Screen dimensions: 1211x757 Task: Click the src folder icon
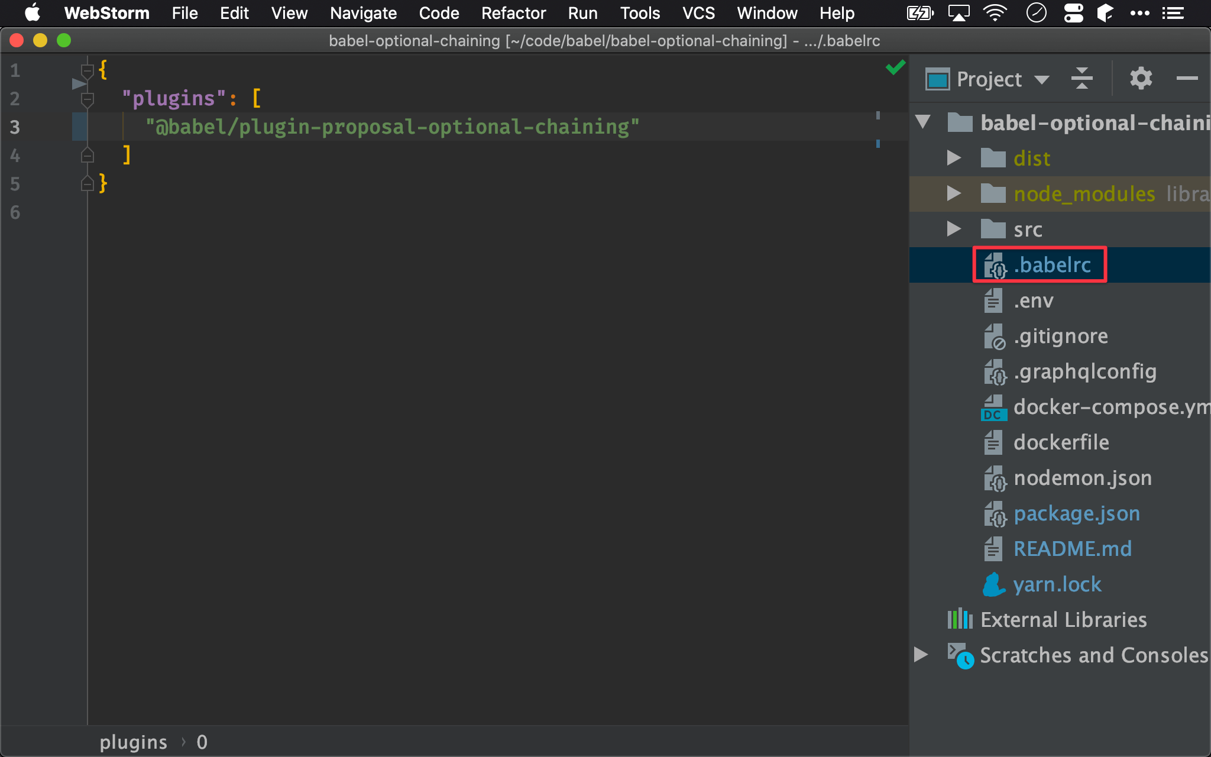(x=993, y=229)
